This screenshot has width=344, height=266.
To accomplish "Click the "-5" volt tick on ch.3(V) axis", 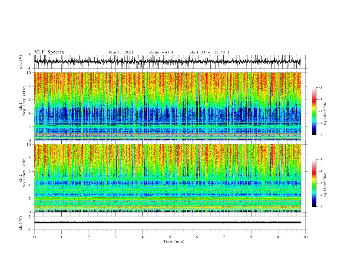I will [30, 230].
